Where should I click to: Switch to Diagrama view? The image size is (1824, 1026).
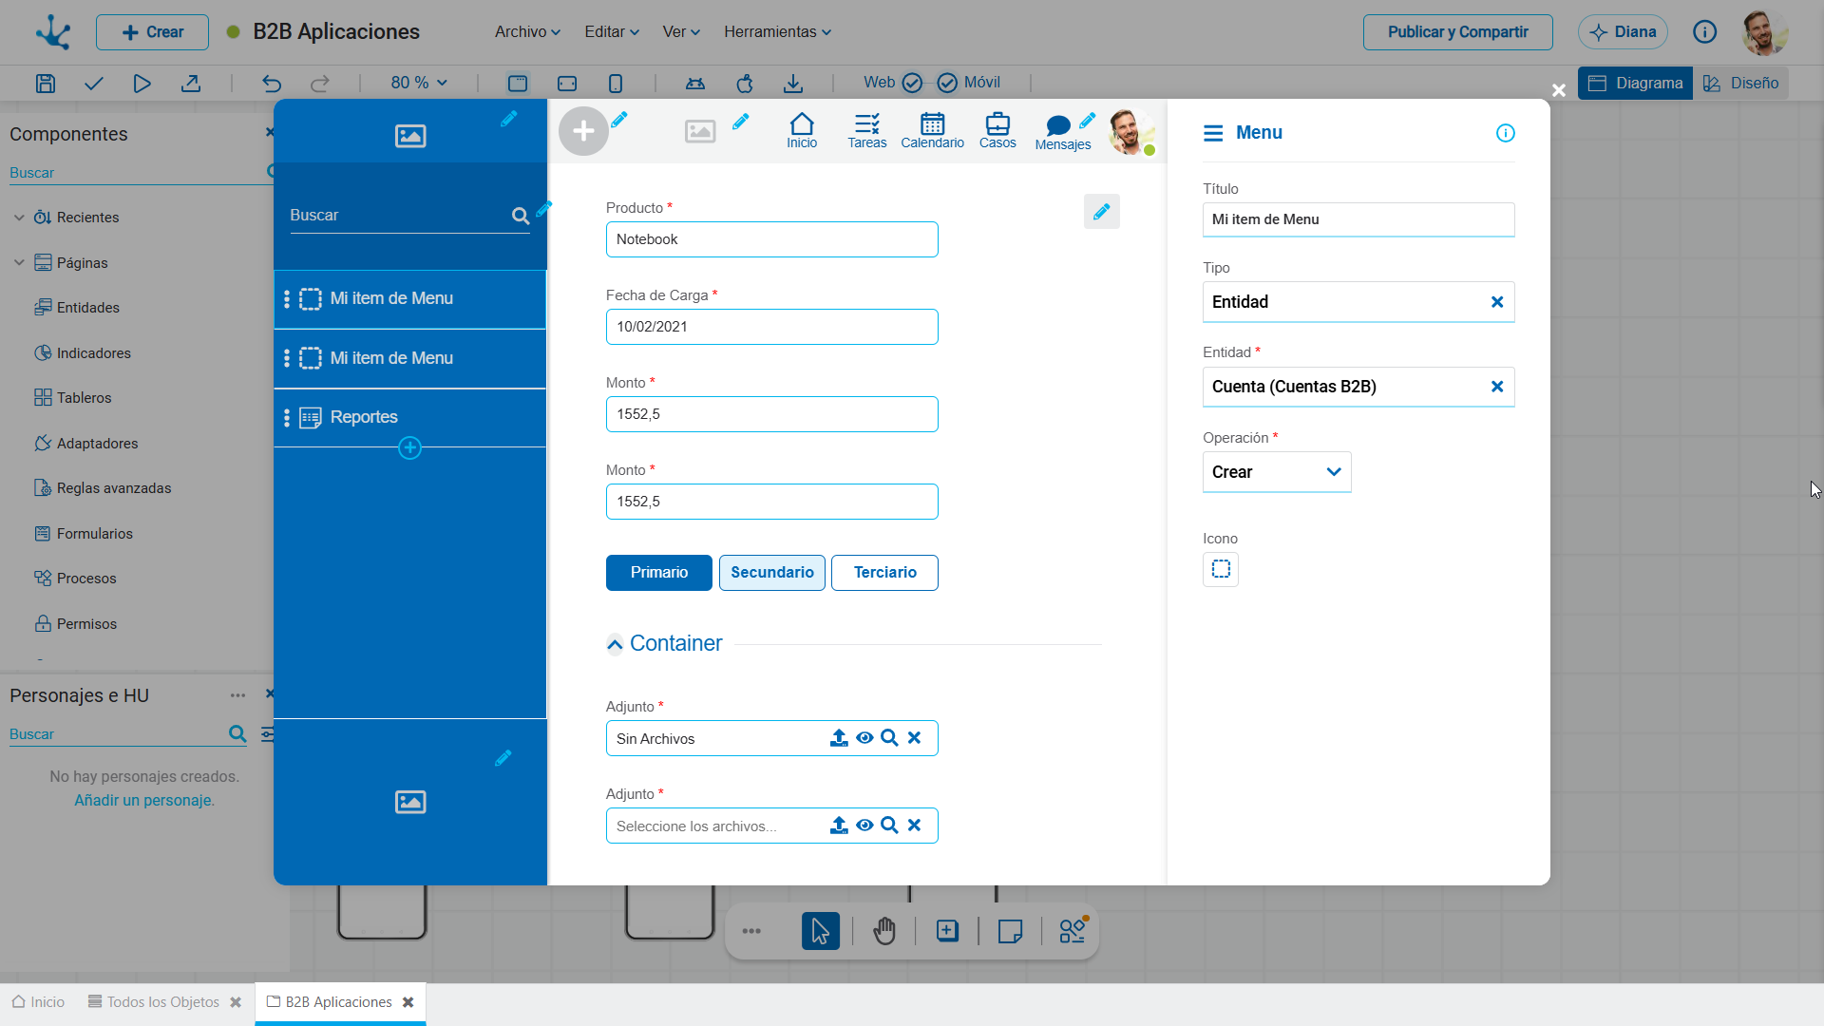tap(1635, 84)
